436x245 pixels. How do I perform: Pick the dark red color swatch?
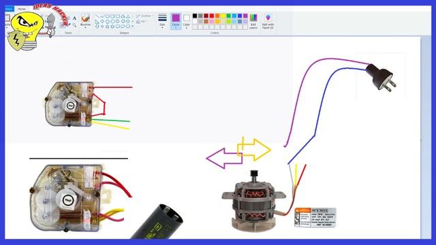coord(206,16)
